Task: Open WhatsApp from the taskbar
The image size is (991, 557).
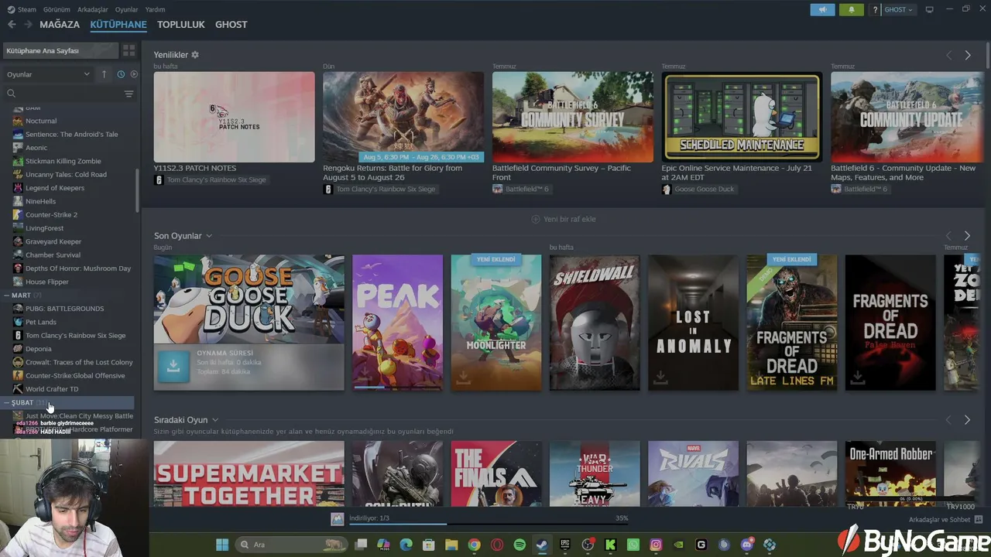Action: pos(633,545)
